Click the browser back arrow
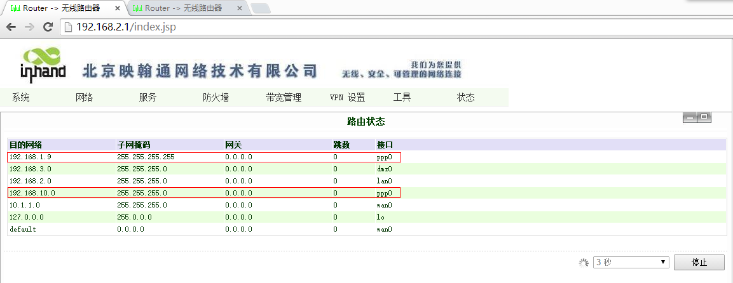The width and height of the screenshot is (733, 283). click(x=11, y=27)
